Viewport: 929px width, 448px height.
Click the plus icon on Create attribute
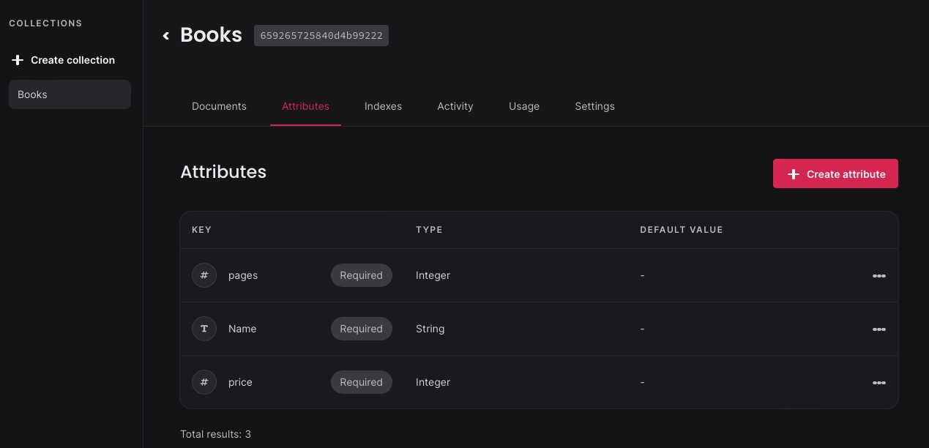[794, 174]
